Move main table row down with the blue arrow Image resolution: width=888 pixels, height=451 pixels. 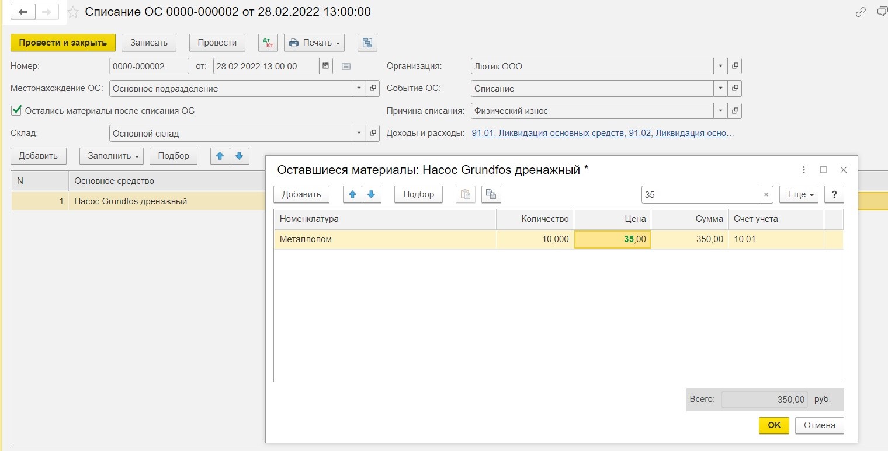pyautogui.click(x=240, y=156)
